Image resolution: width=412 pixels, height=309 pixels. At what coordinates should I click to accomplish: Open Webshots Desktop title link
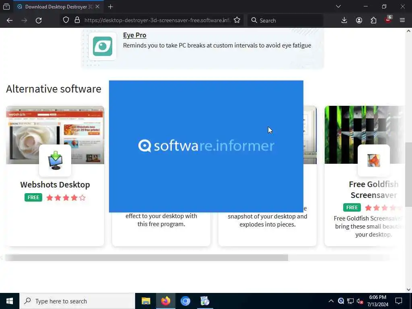click(x=55, y=184)
